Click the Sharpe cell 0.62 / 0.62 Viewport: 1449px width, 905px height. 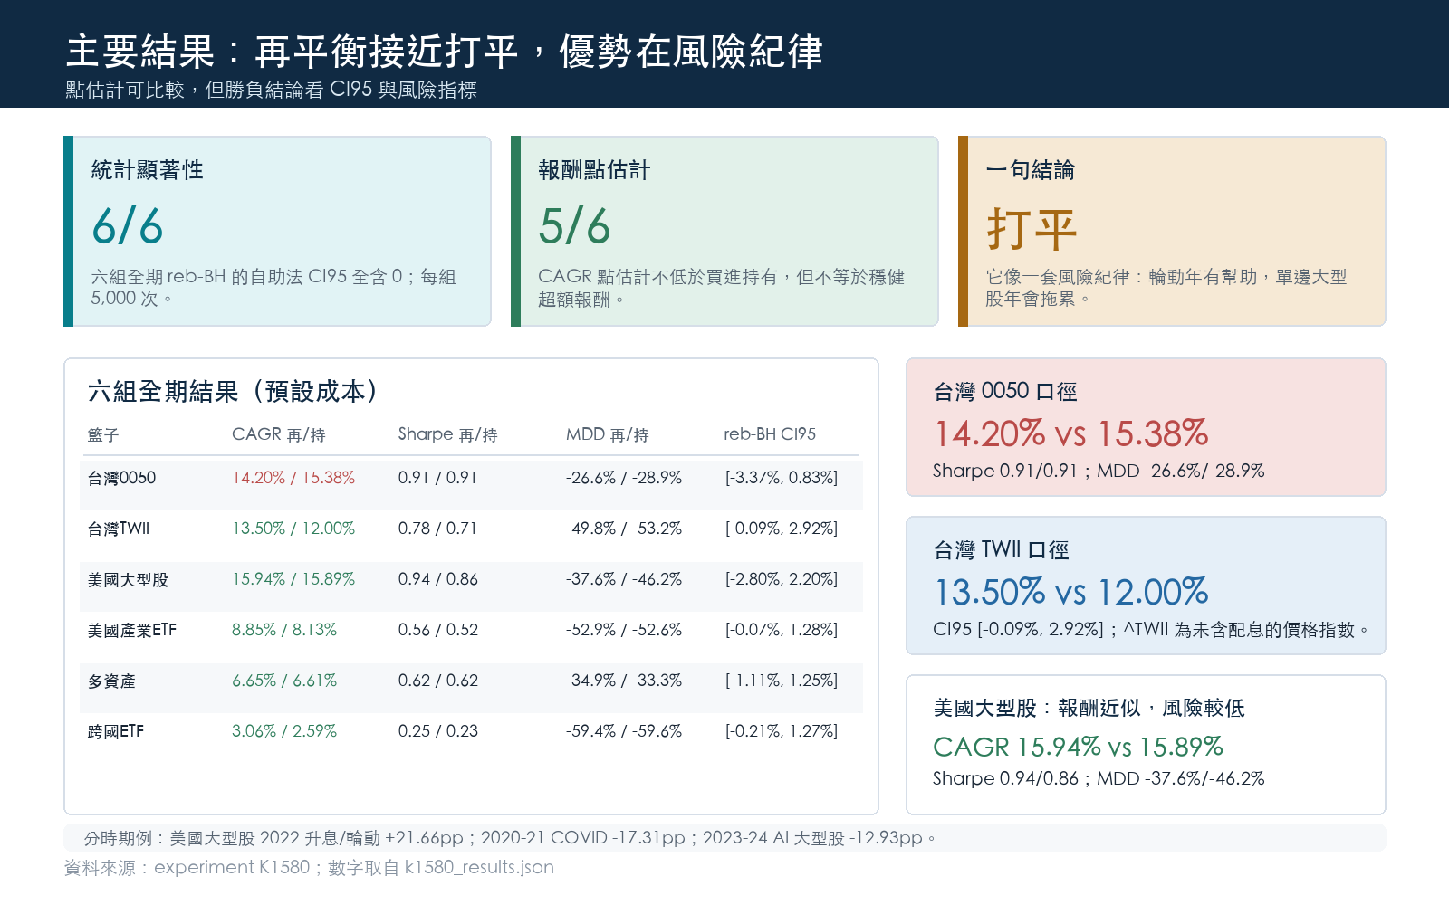pos(438,681)
